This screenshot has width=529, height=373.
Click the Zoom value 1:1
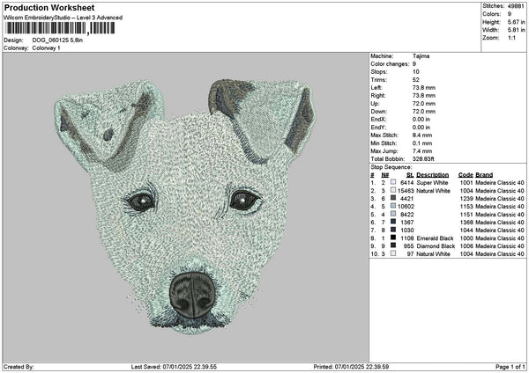(x=511, y=38)
